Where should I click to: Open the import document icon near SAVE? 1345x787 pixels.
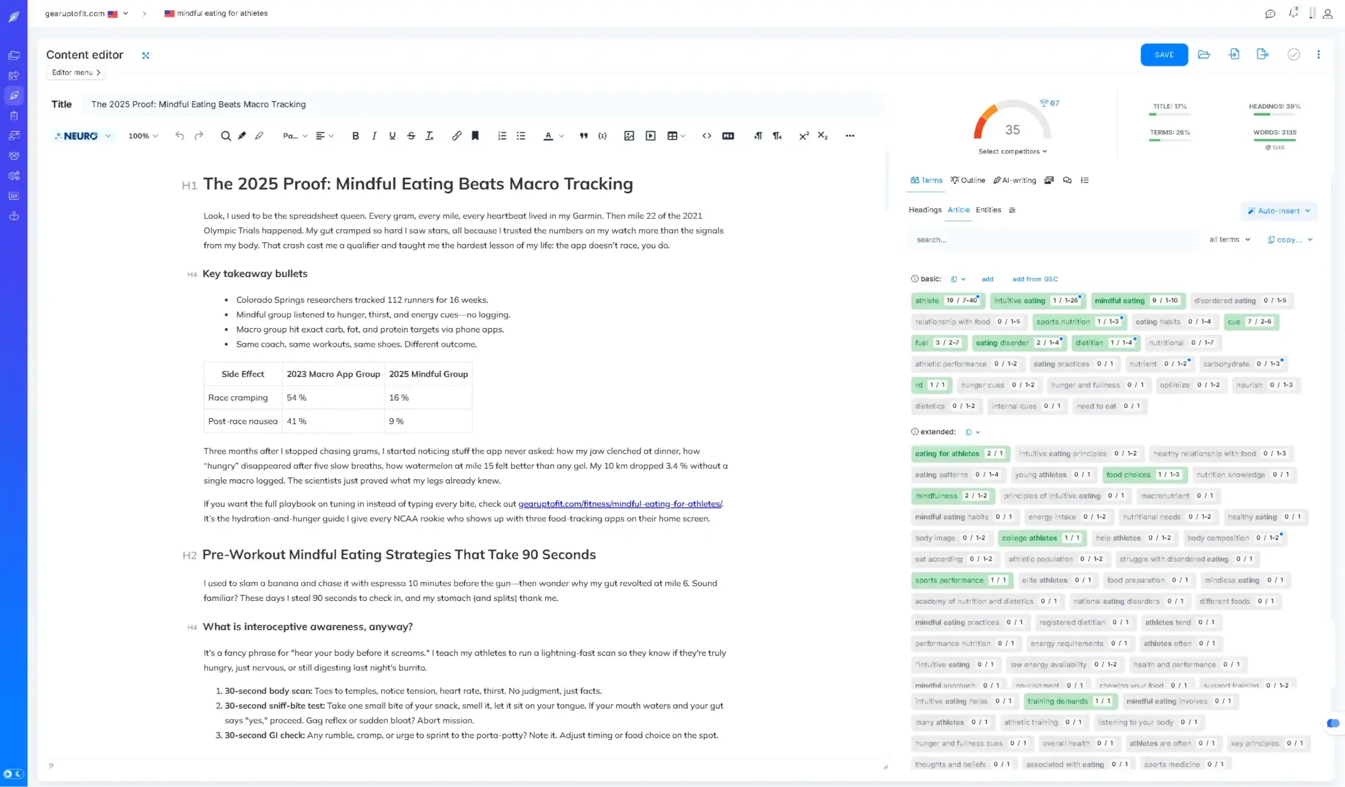[1235, 54]
